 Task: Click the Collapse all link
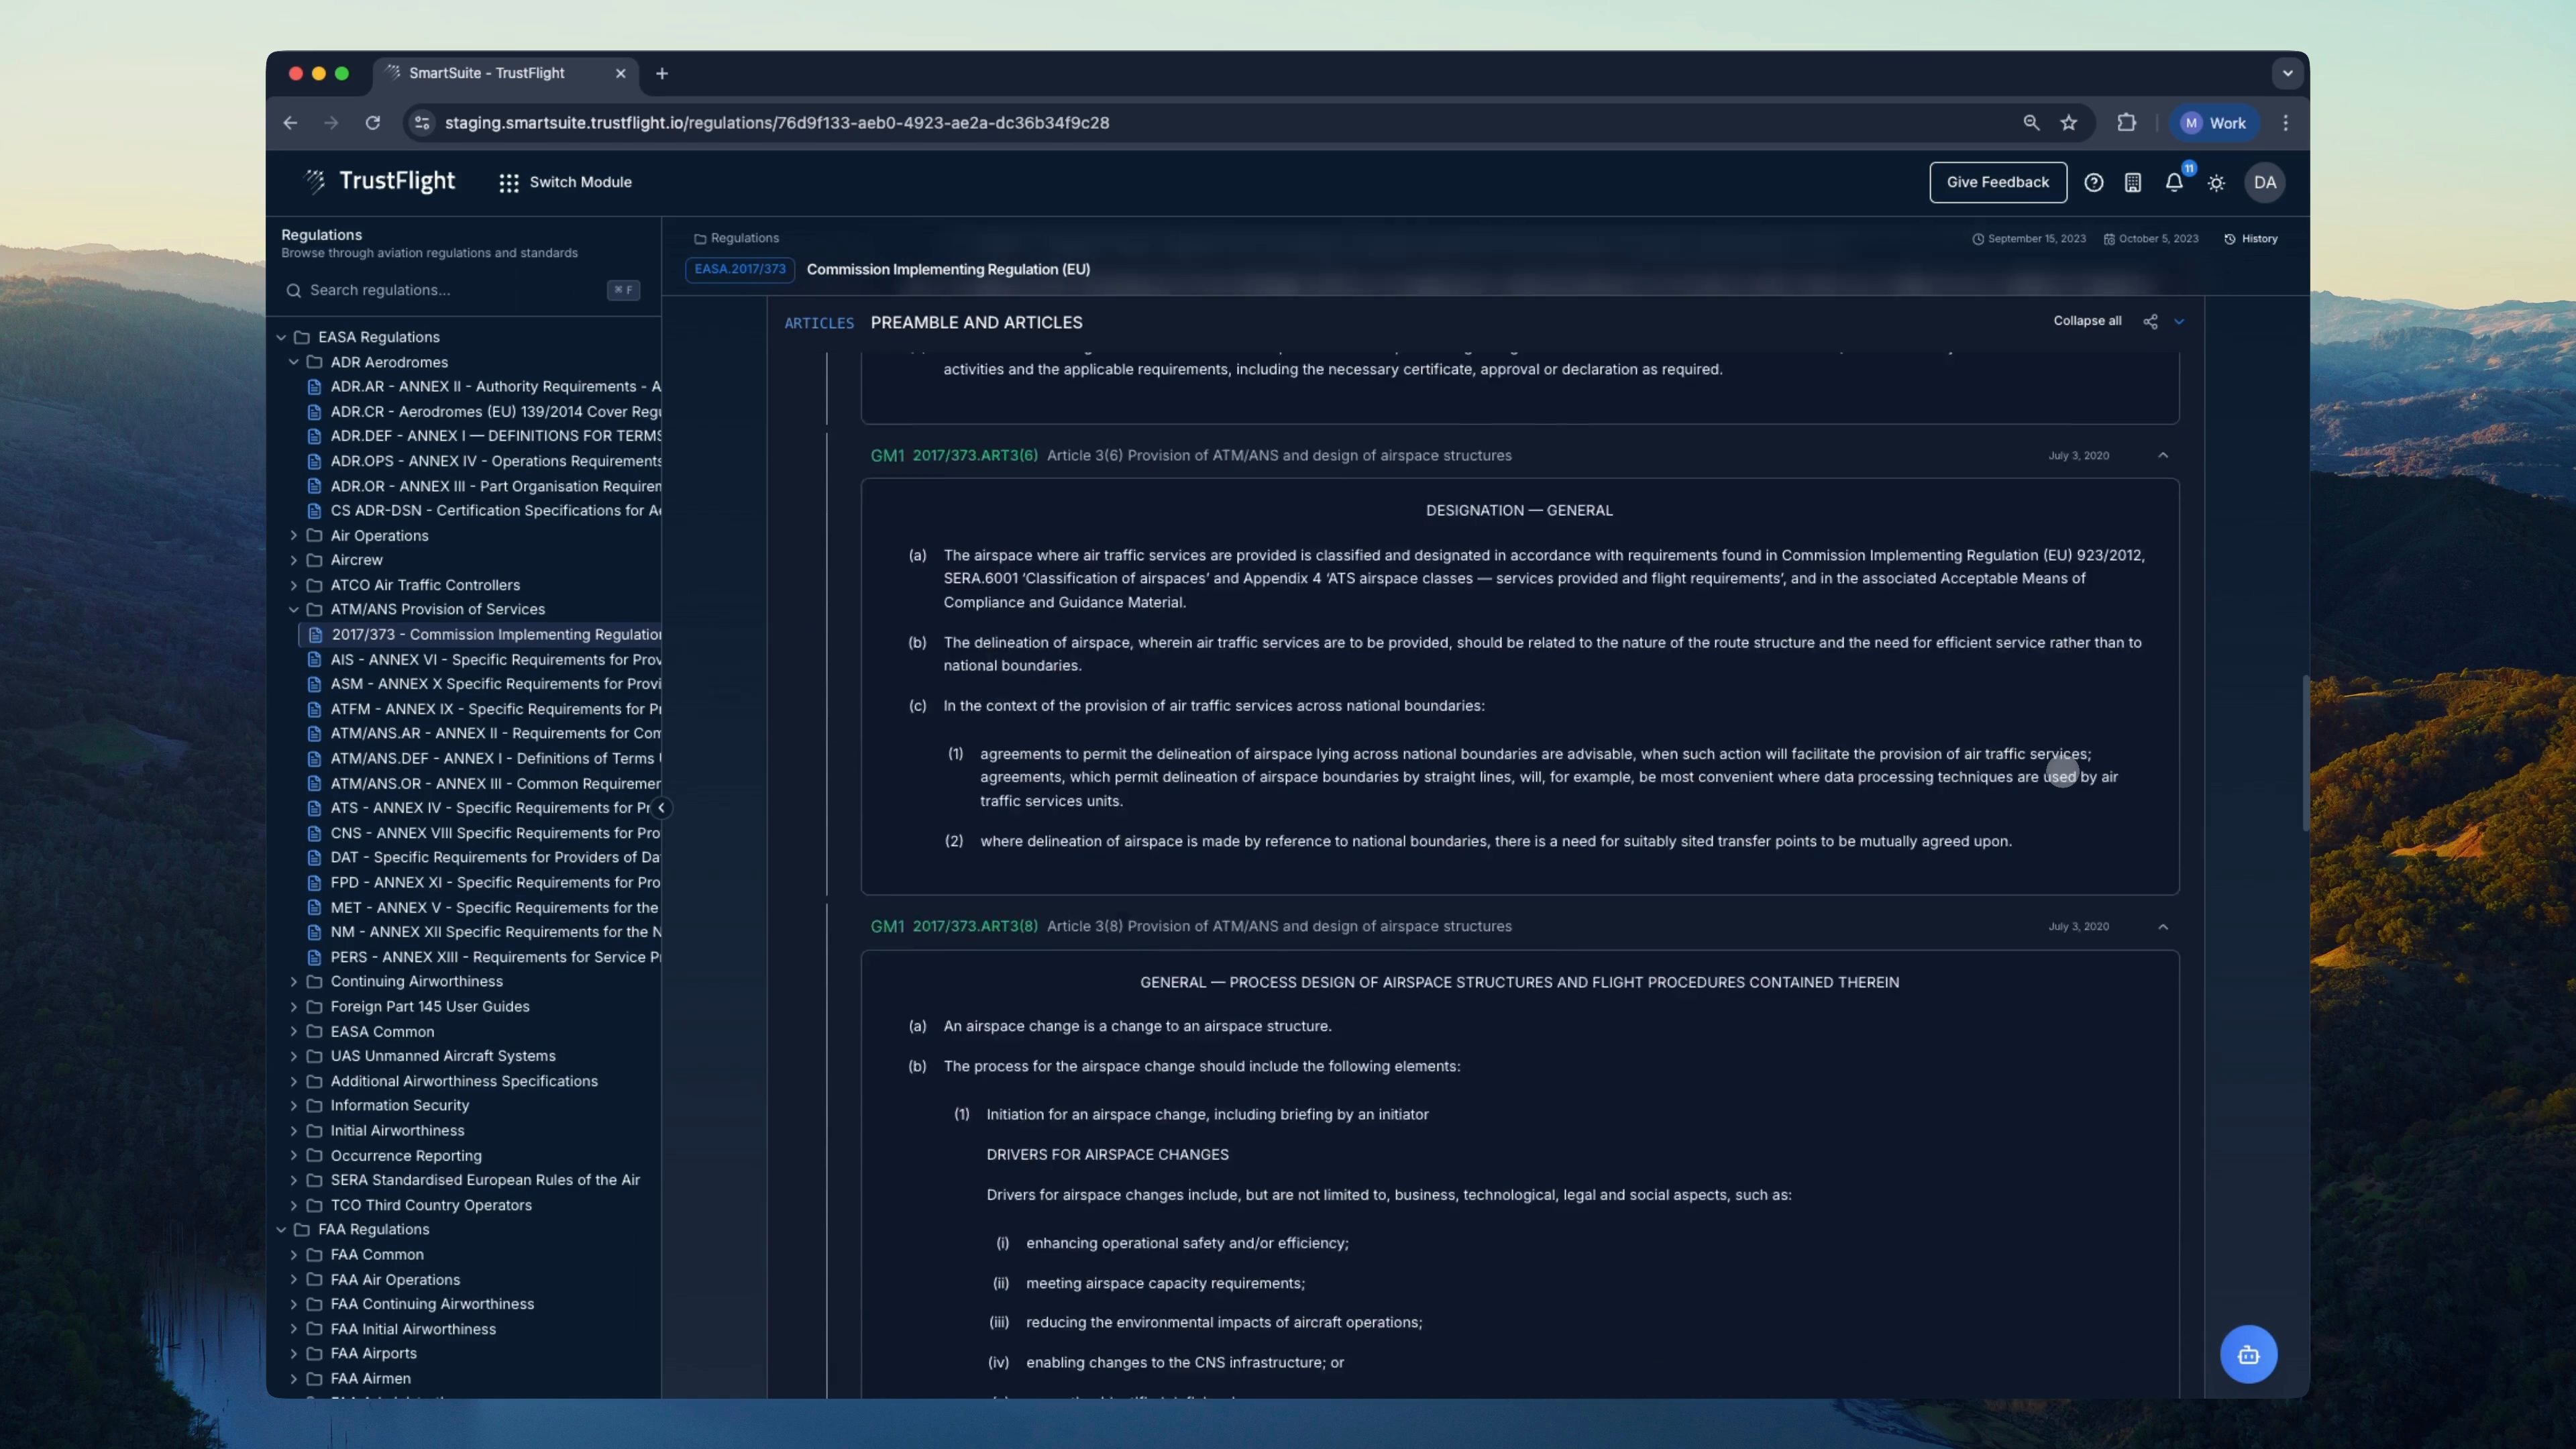tap(2087, 321)
